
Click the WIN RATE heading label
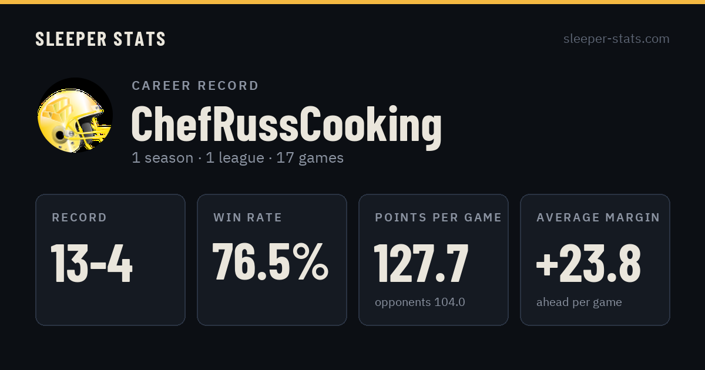248,218
